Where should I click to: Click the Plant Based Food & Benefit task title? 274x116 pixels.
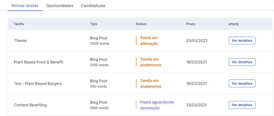(39, 62)
